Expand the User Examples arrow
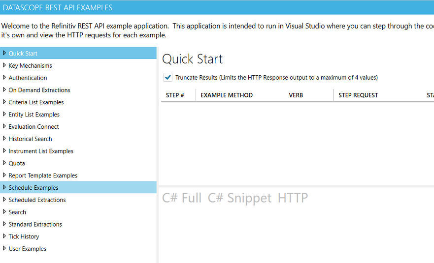This screenshot has width=434, height=263. [x=4, y=248]
